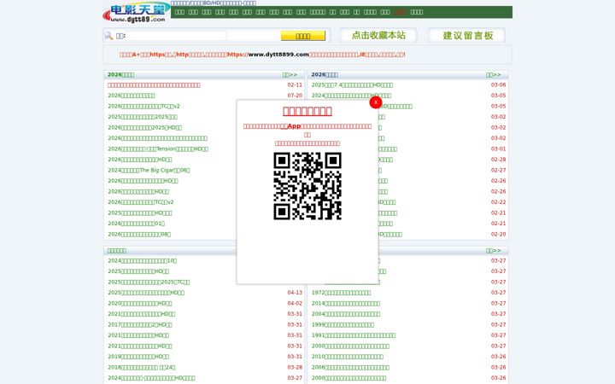Open the 1972 movie listing
The height and width of the screenshot is (384, 615).
point(341,293)
